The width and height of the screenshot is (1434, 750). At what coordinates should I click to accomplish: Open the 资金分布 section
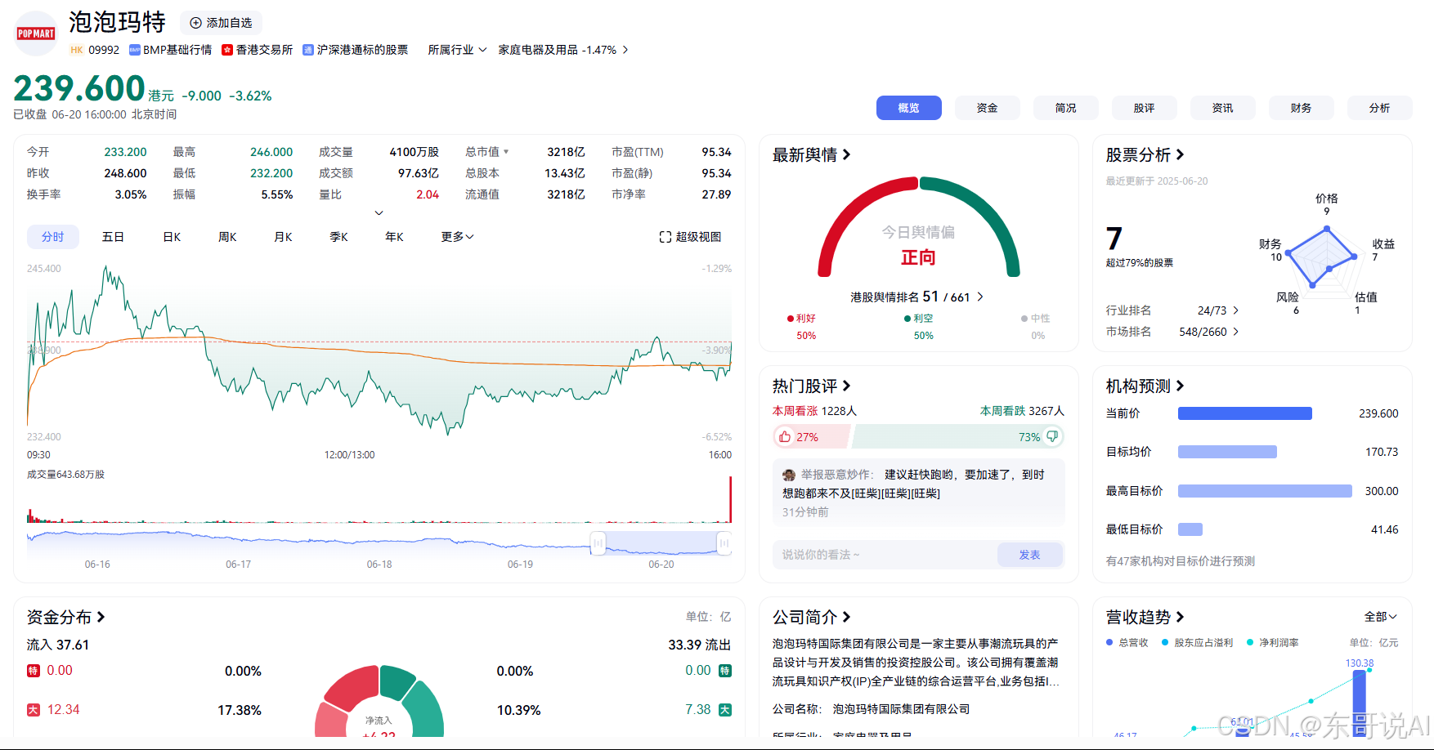pos(66,617)
